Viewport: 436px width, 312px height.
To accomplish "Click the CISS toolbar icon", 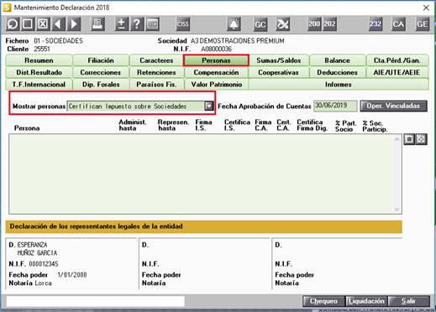I will (182, 24).
